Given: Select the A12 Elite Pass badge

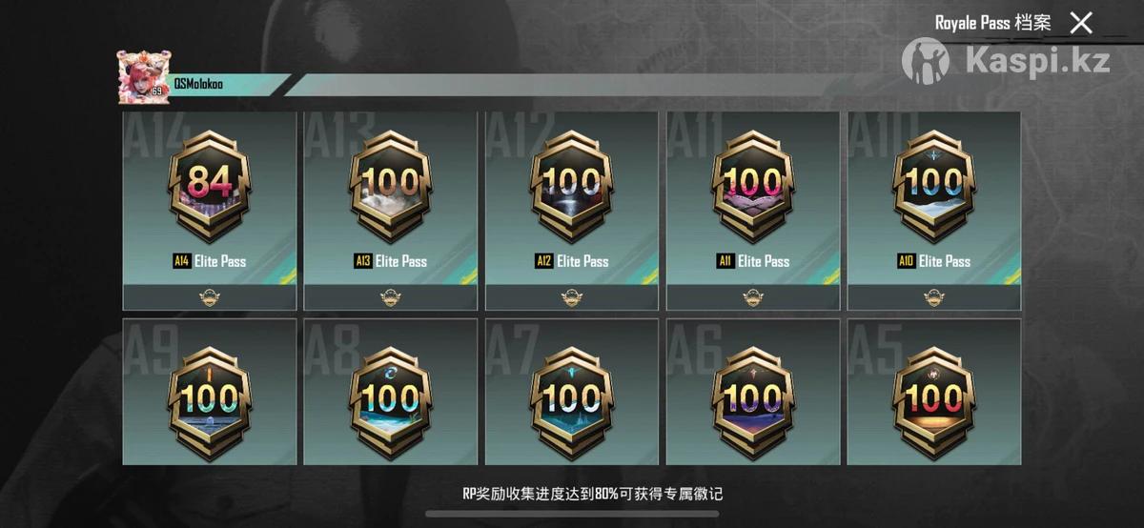Looking at the screenshot, I should tap(572, 184).
